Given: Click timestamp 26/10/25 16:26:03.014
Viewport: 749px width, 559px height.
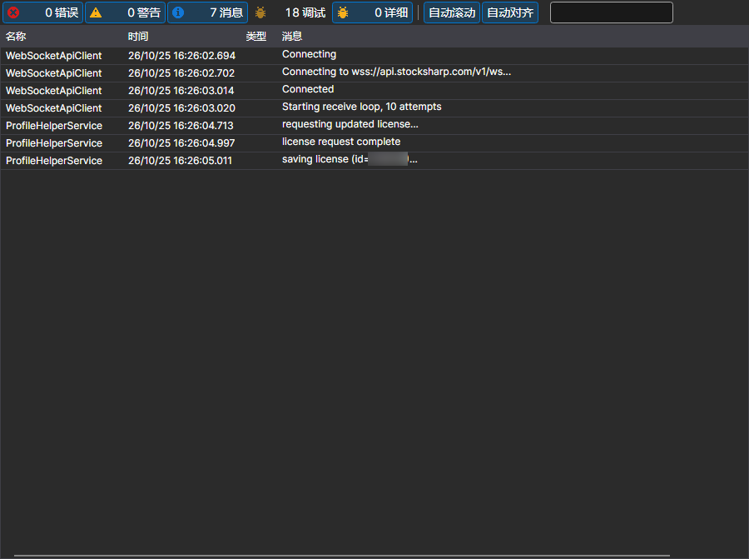Looking at the screenshot, I should tap(181, 91).
